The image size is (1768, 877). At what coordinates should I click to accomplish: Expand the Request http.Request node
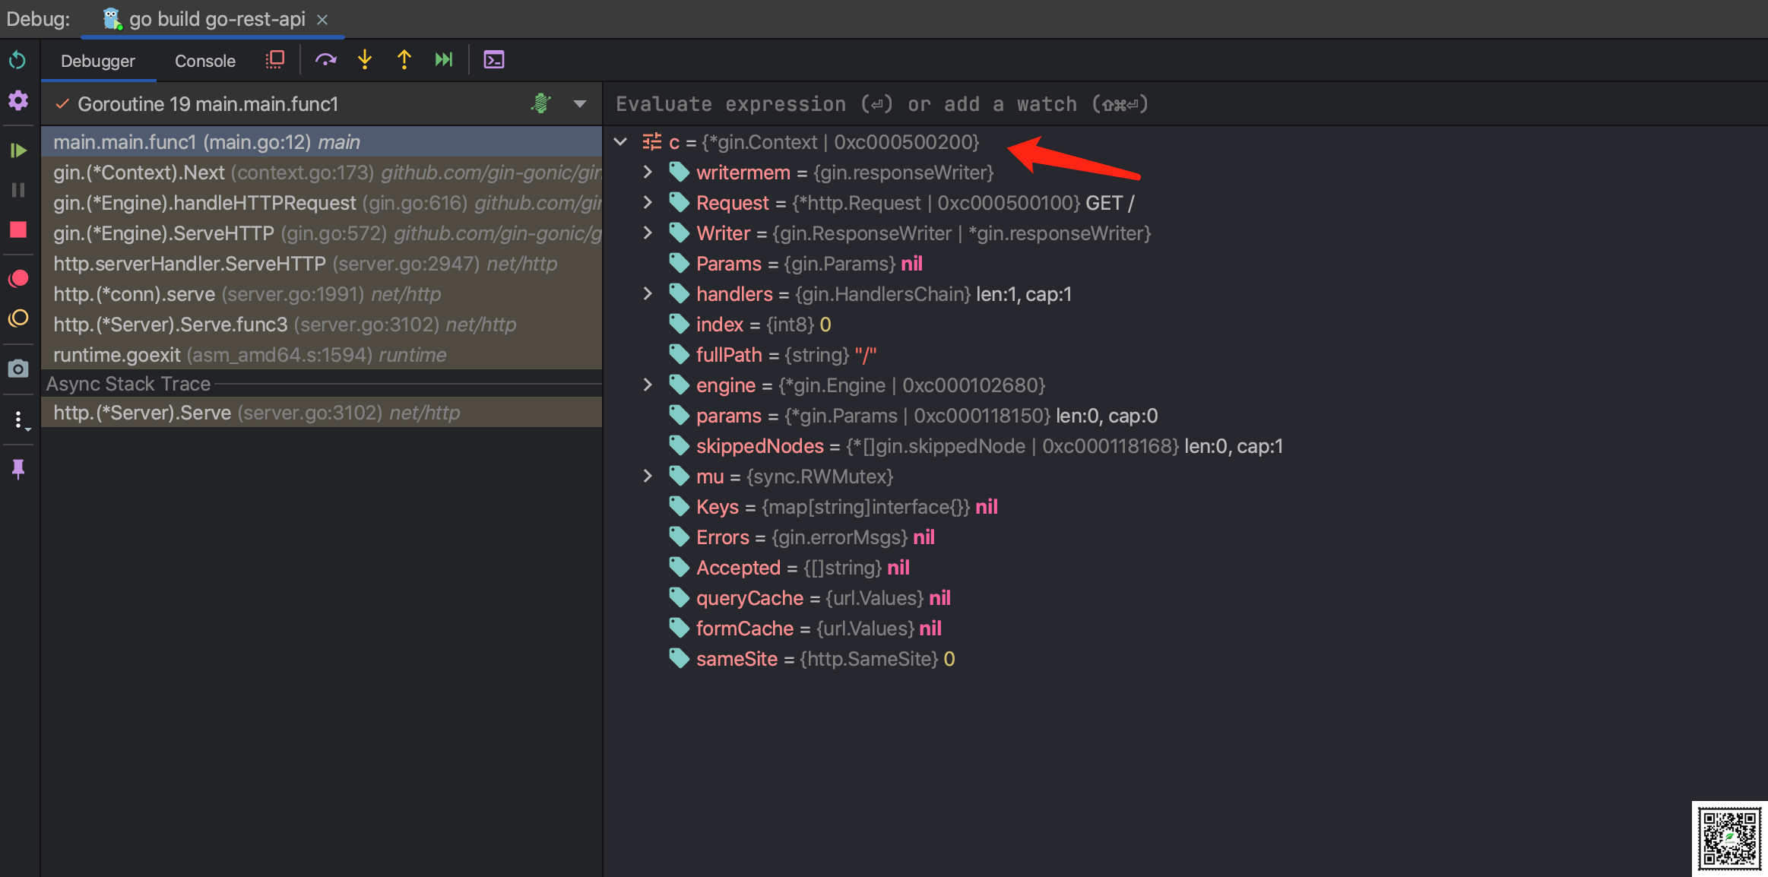tap(647, 202)
